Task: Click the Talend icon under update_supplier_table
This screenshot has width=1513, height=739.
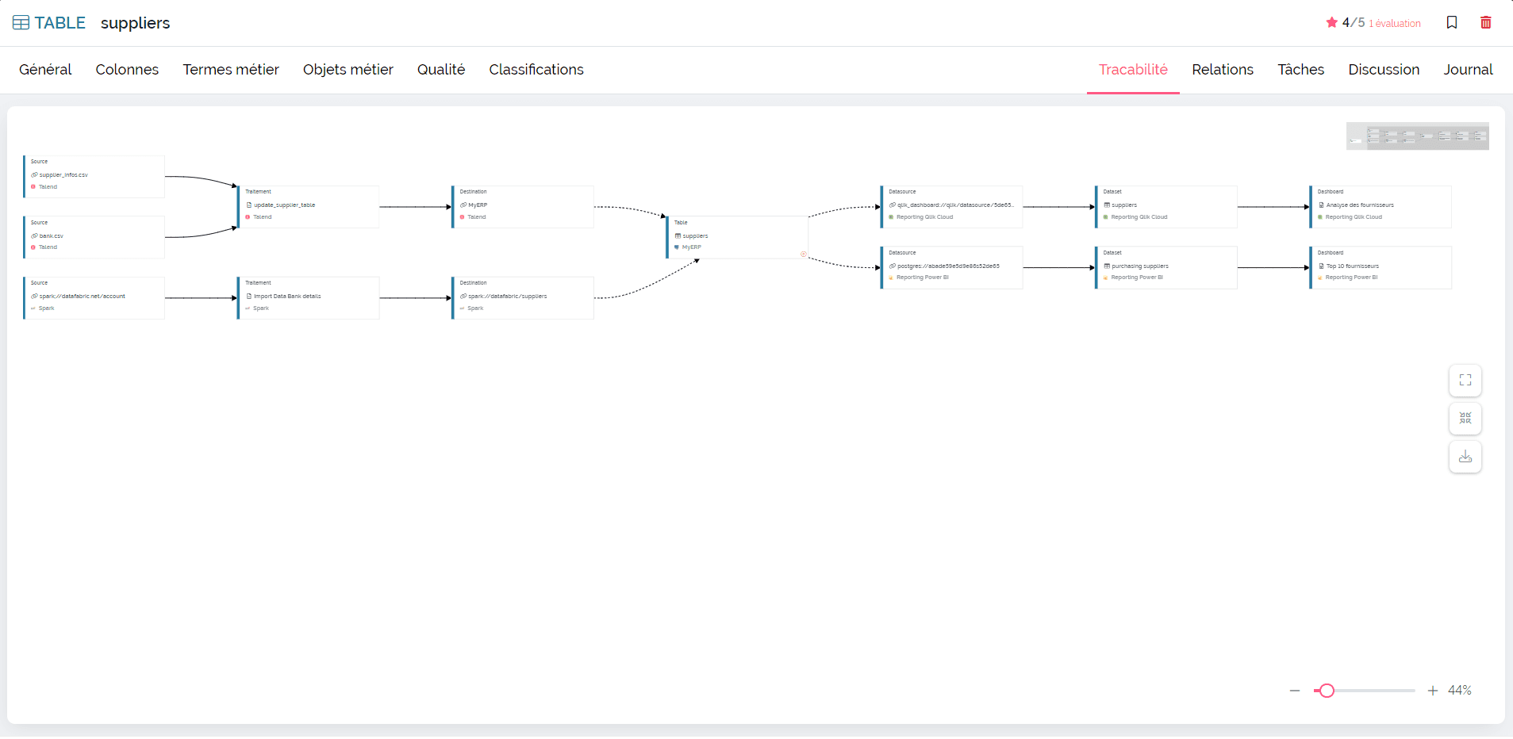Action: [x=248, y=217]
